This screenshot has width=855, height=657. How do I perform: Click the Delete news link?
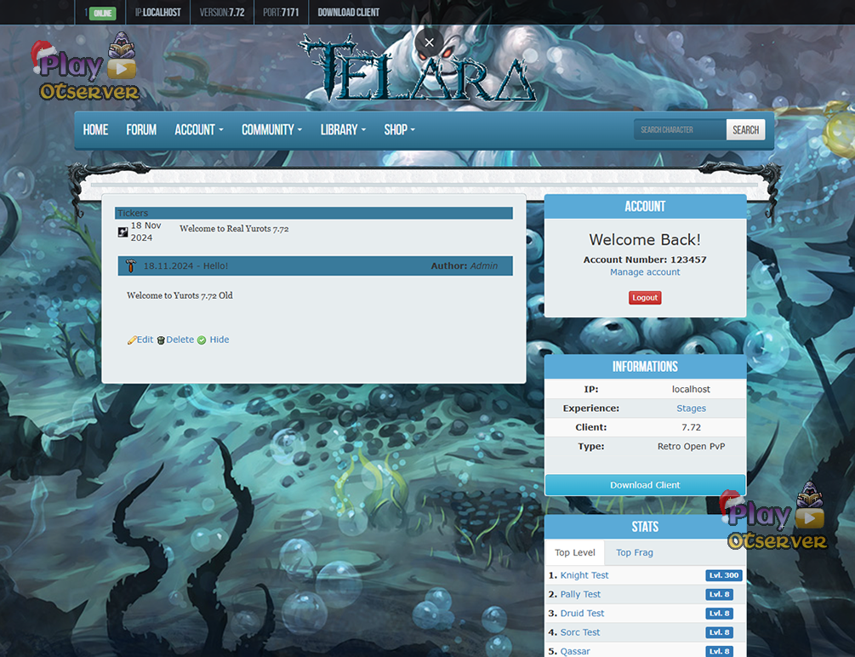click(x=180, y=340)
